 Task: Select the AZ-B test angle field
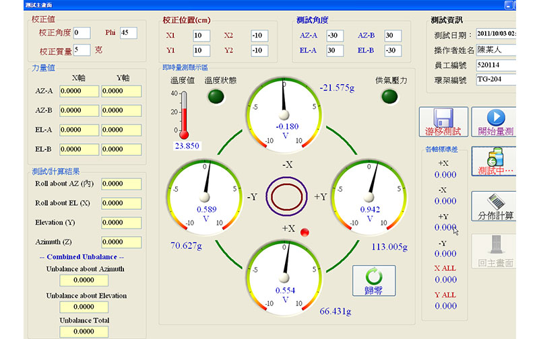(393, 36)
